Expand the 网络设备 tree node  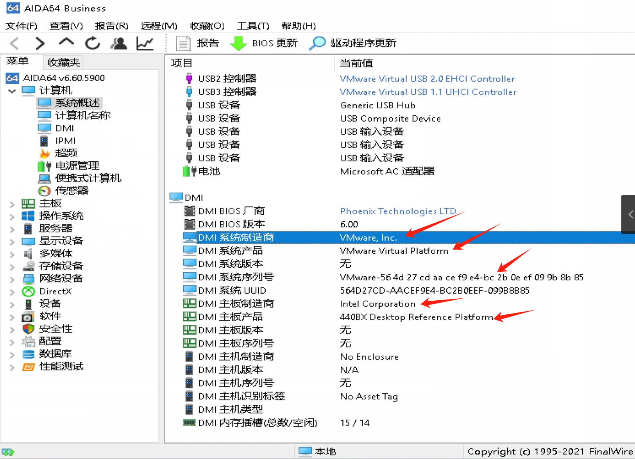[x=12, y=279]
